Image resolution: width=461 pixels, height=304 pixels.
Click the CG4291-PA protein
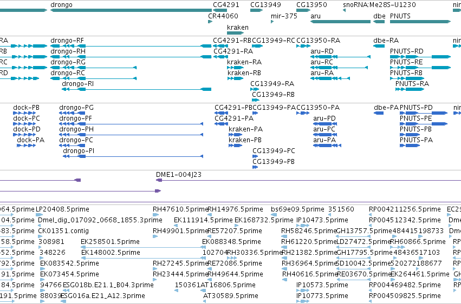point(222,124)
